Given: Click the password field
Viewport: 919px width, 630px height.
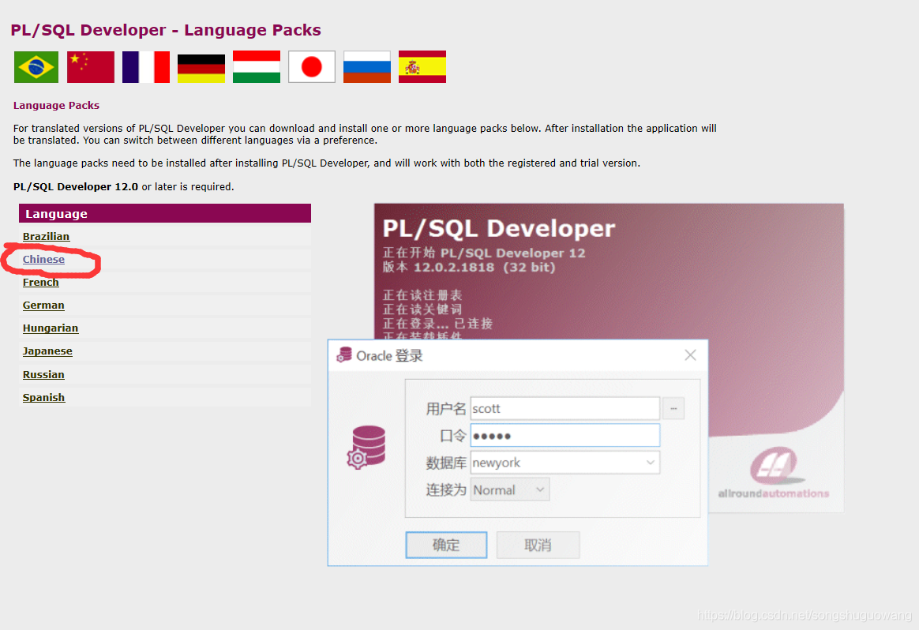Looking at the screenshot, I should 565,436.
